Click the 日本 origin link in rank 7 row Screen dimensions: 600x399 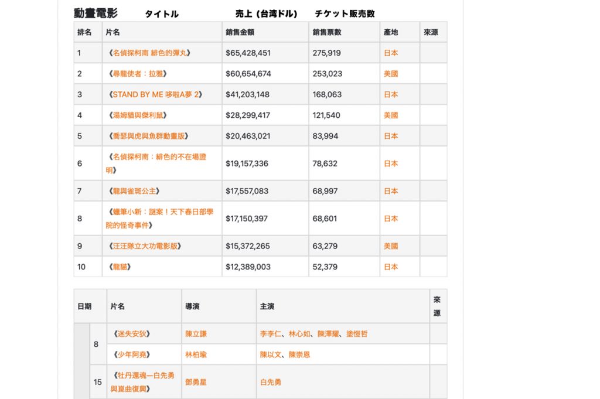point(391,191)
